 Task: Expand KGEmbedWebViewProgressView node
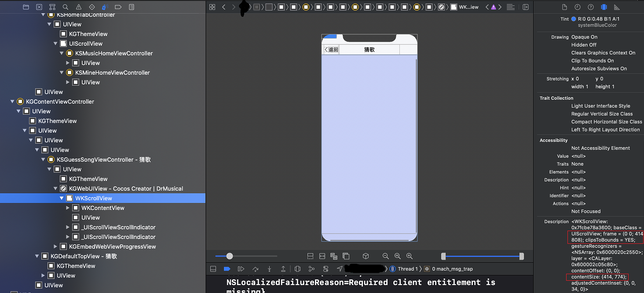[55, 247]
